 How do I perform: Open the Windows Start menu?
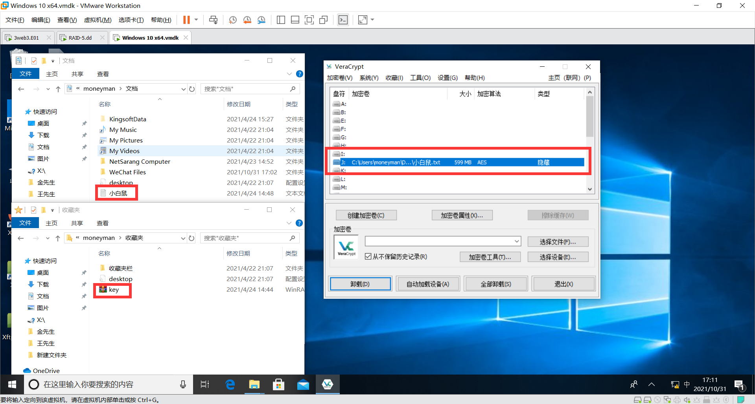12,384
